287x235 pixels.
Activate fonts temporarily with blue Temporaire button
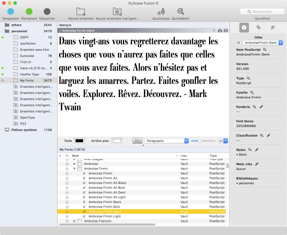(10, 11)
